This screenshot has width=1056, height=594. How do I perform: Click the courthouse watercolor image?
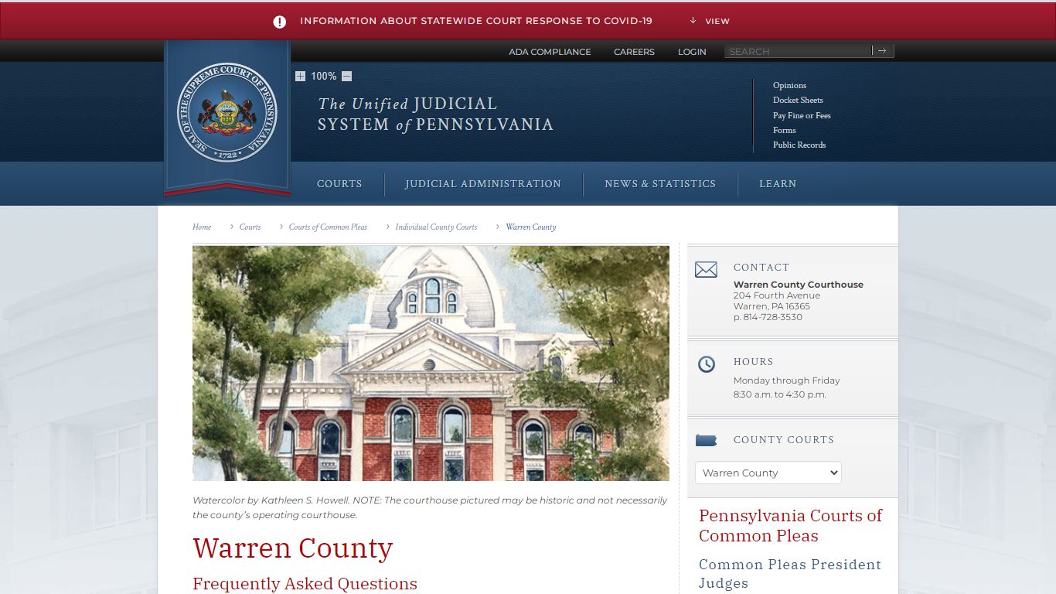(x=431, y=364)
